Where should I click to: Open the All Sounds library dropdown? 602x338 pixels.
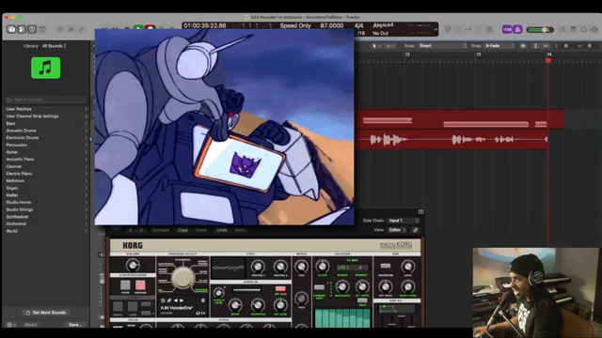coord(55,46)
